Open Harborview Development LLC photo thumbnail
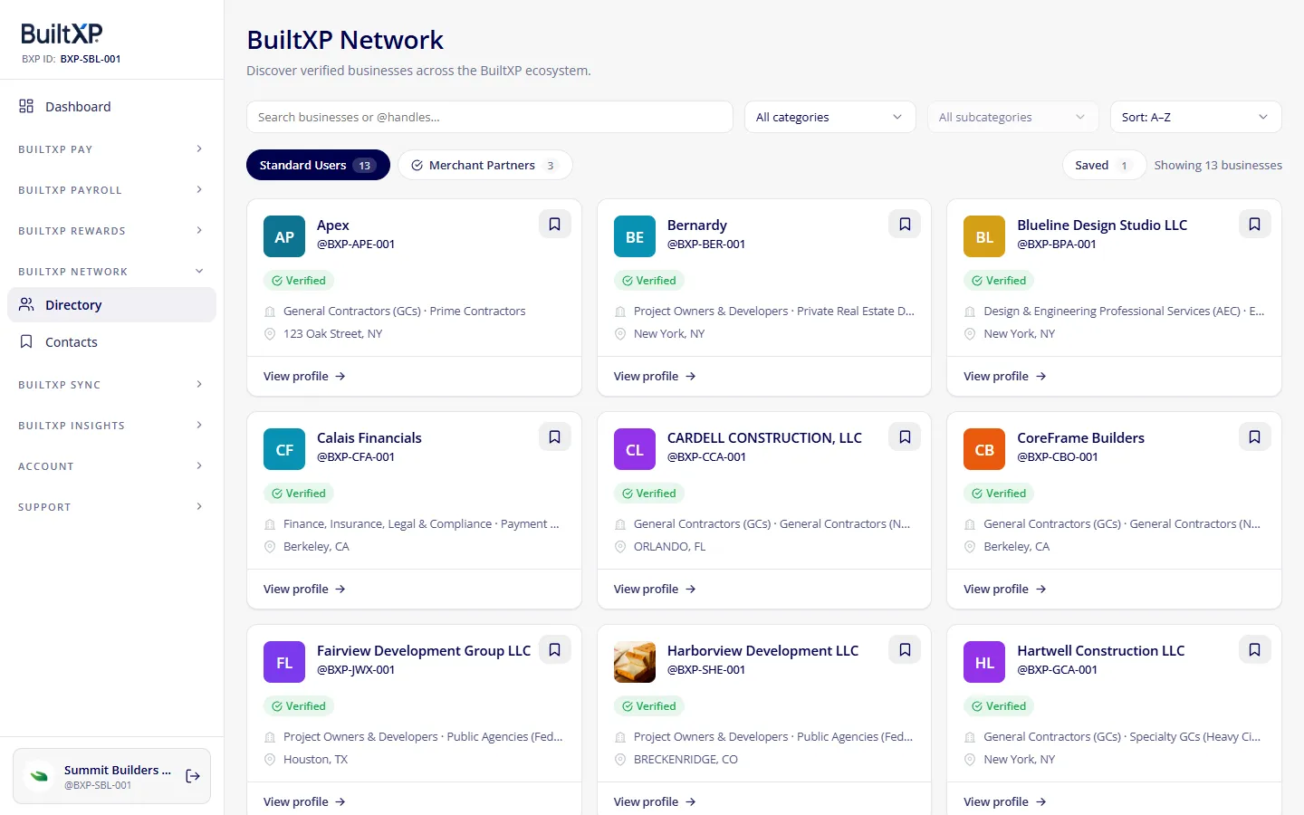 [635, 663]
